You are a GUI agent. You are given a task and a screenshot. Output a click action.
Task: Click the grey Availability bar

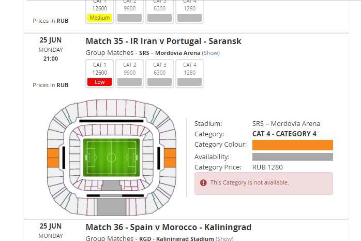coord(292,157)
